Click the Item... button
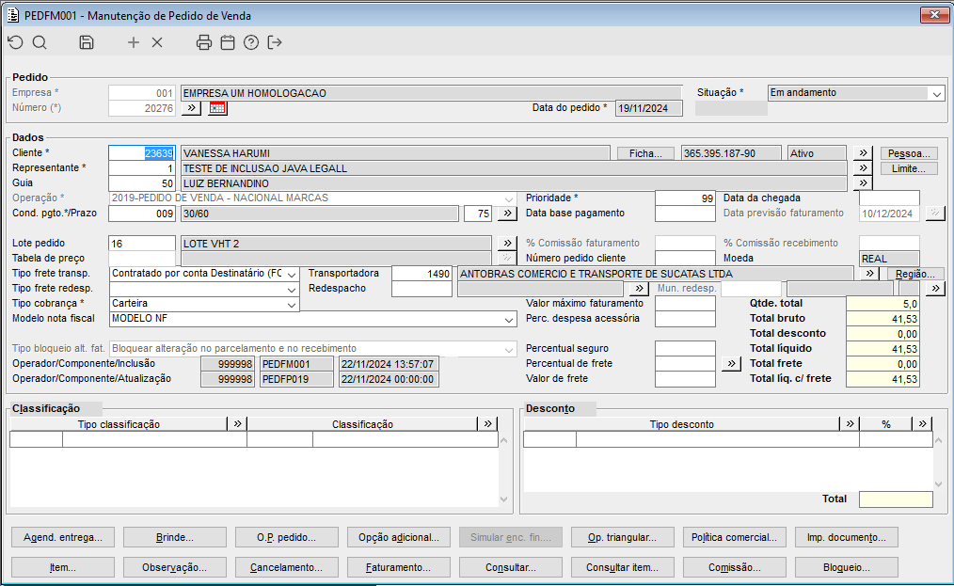Image resolution: width=954 pixels, height=586 pixels. click(x=63, y=568)
